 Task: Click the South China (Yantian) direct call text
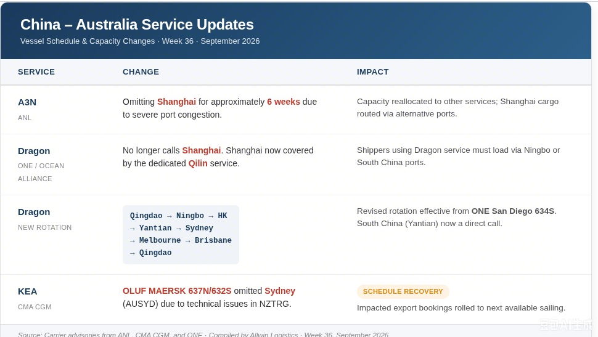pyautogui.click(x=430, y=224)
